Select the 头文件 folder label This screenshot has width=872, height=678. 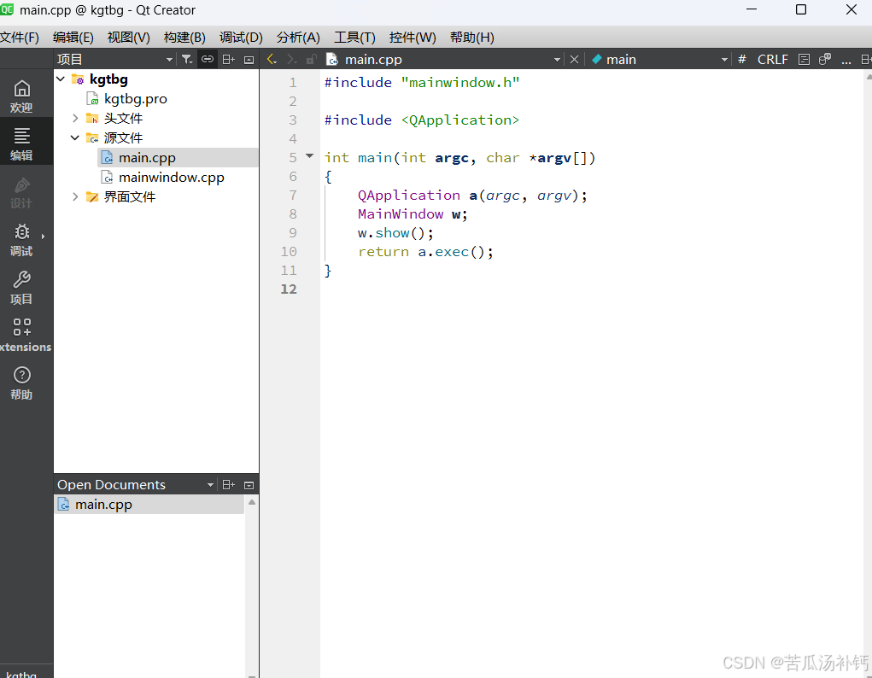pos(124,118)
